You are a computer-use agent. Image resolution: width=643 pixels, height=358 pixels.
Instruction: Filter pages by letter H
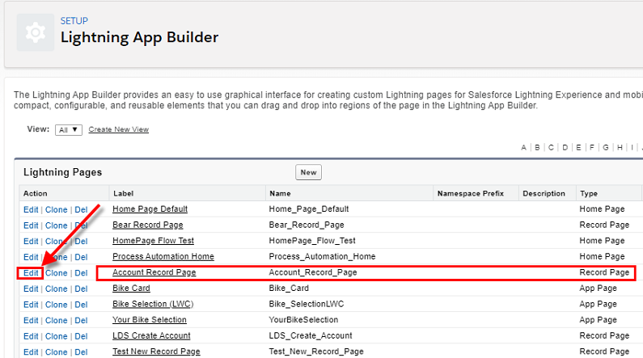(x=620, y=147)
